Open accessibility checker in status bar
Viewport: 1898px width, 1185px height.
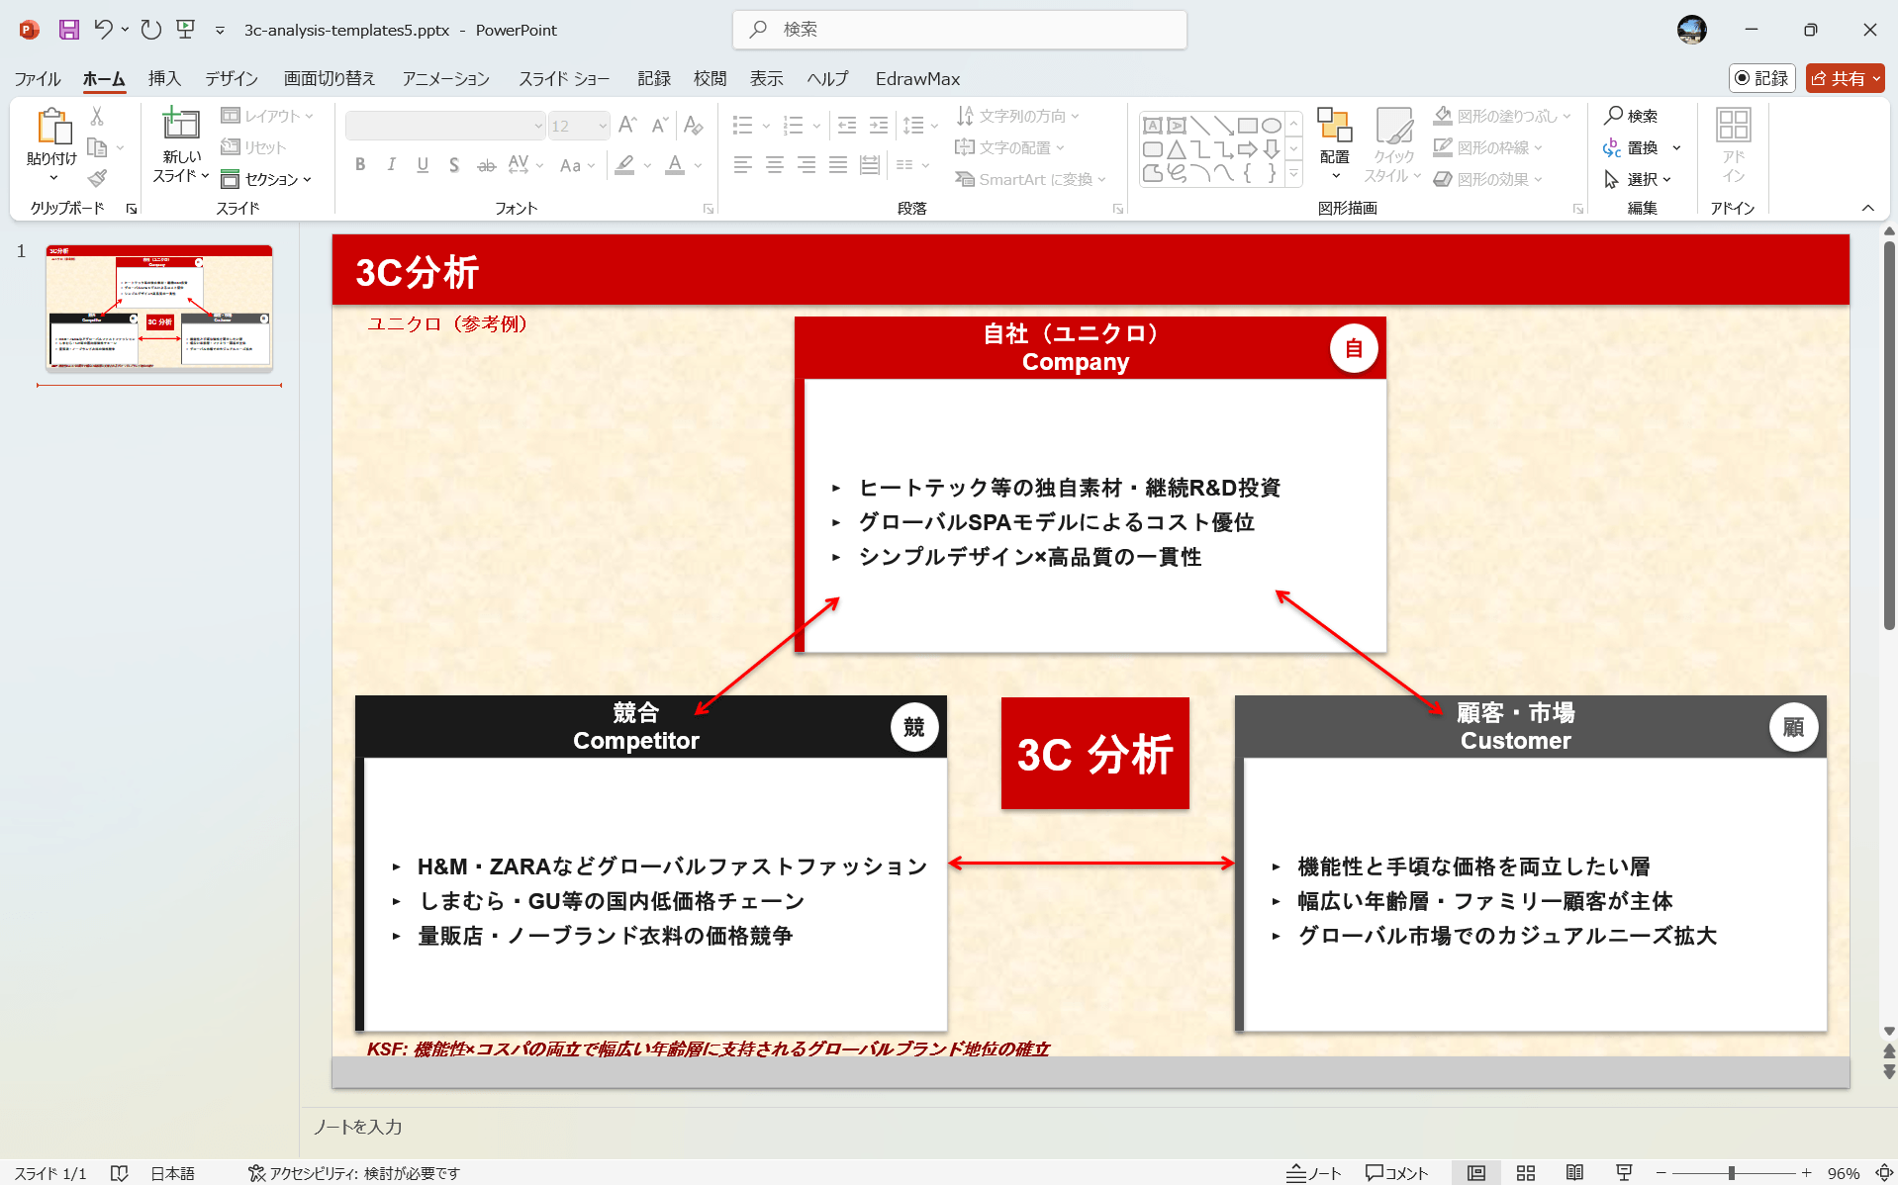(x=354, y=1173)
